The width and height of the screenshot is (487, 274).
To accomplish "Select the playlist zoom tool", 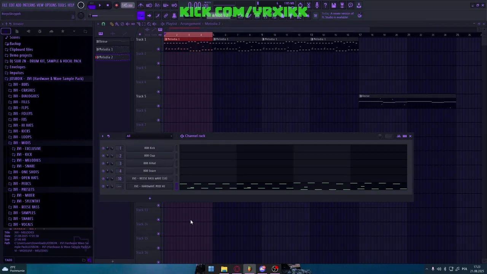I will click(149, 24).
